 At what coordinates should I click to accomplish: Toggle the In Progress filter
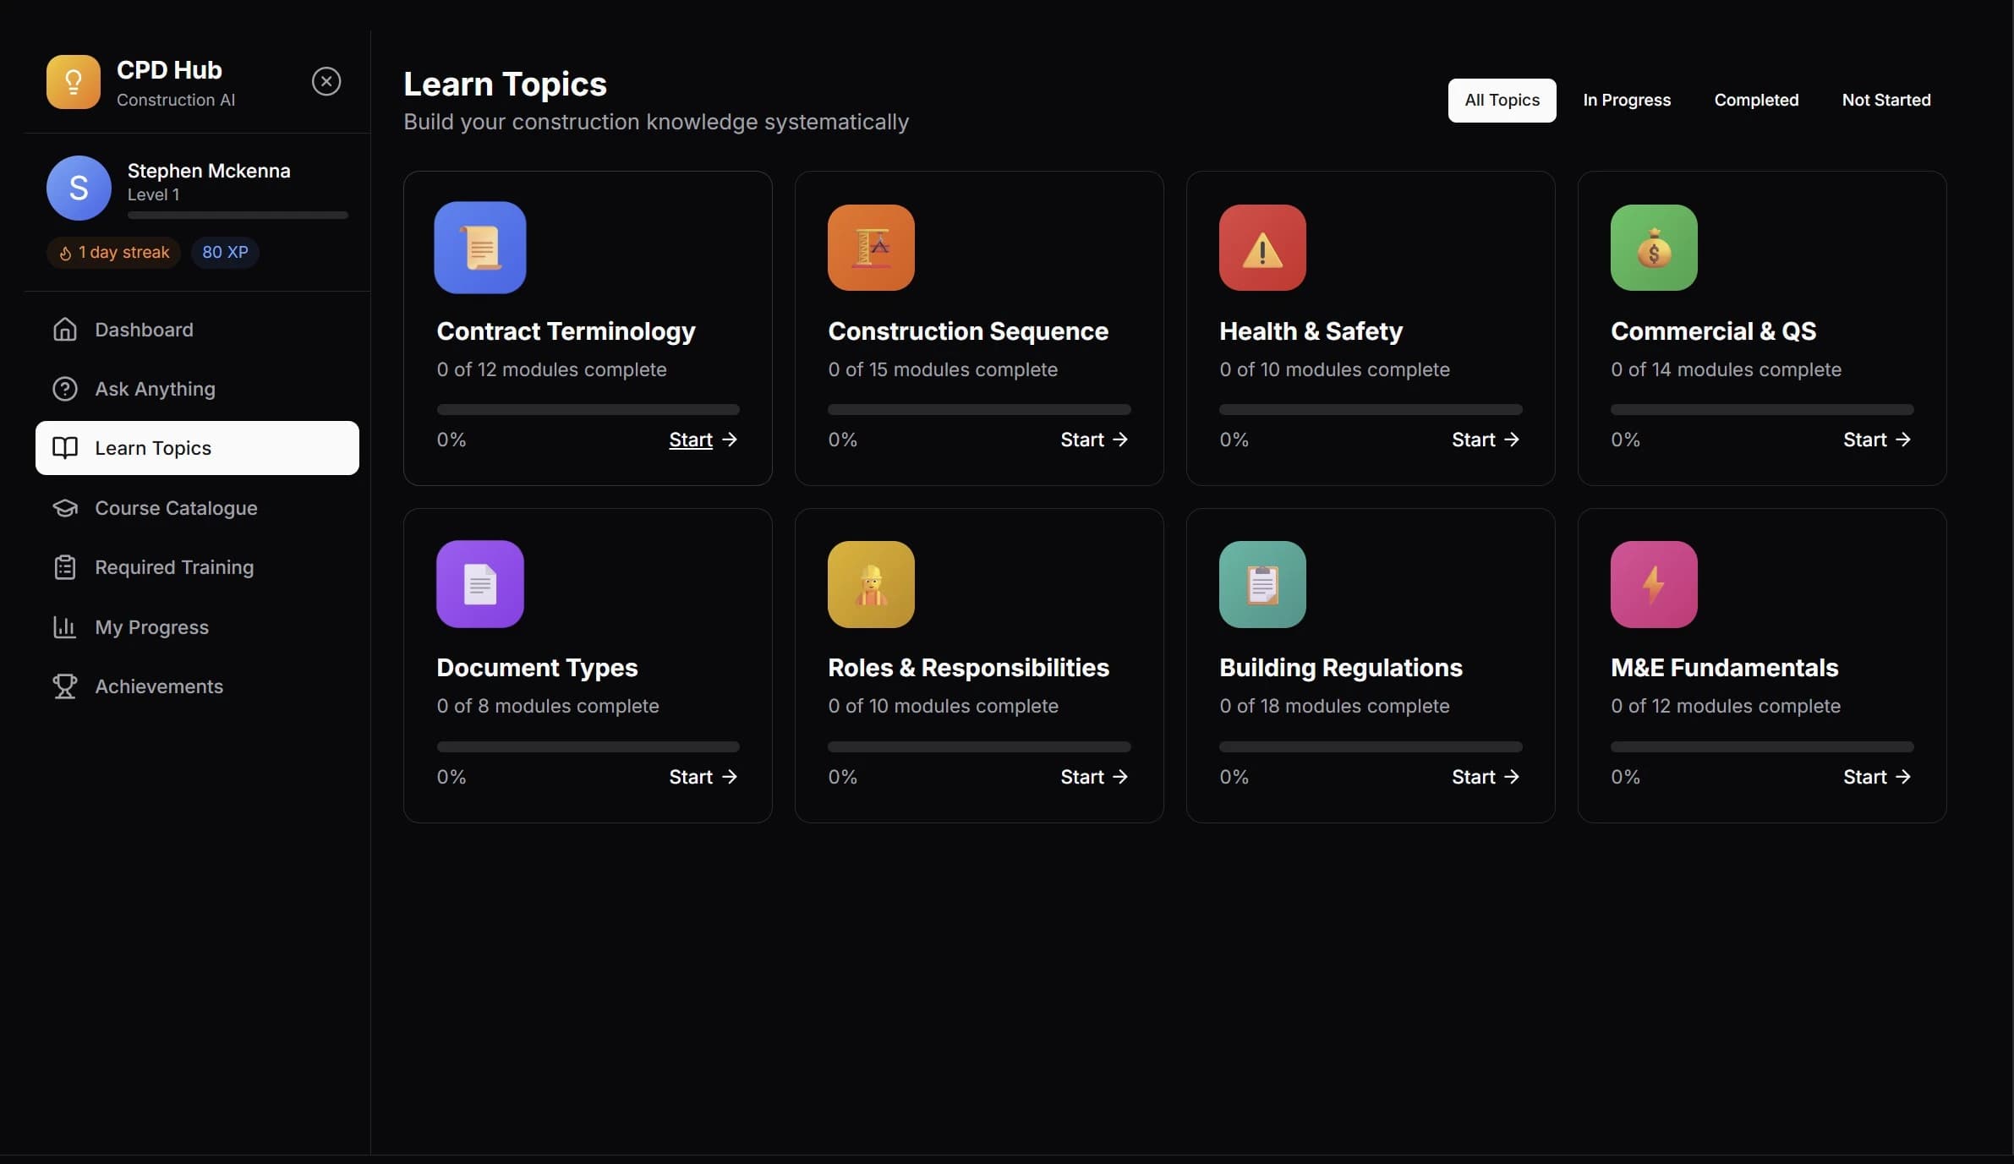[x=1625, y=100]
